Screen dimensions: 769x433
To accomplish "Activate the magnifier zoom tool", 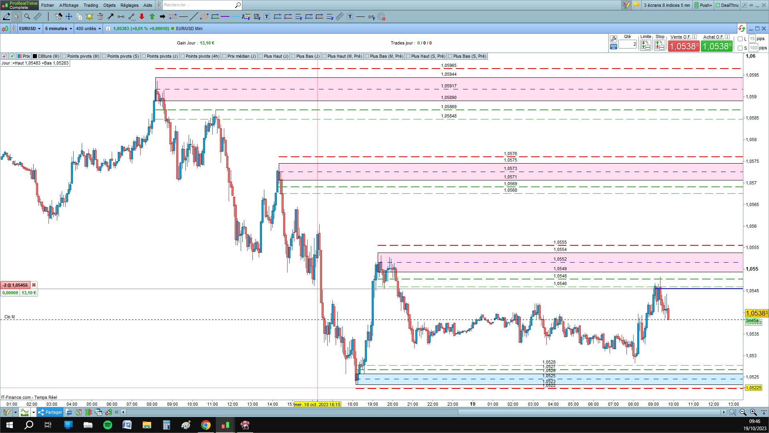I will click(x=27, y=16).
